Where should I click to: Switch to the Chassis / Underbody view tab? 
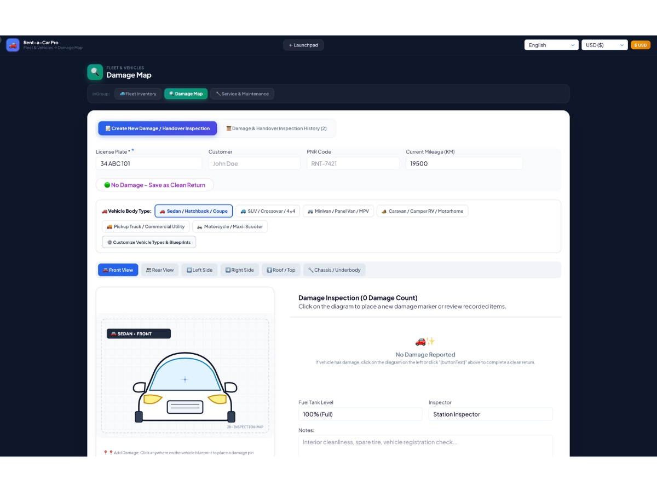point(335,270)
